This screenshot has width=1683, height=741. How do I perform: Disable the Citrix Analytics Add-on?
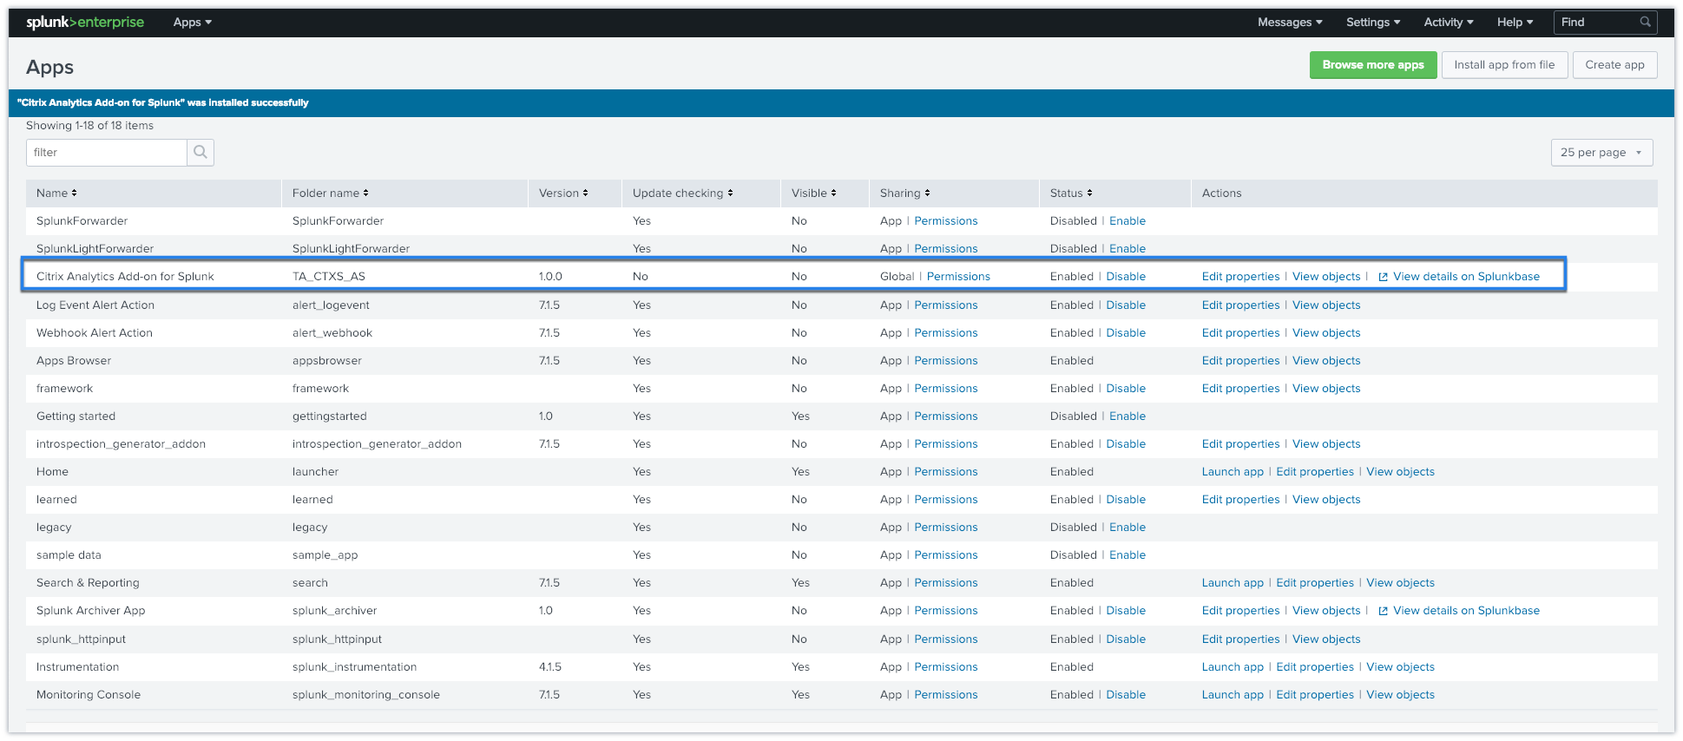pos(1126,277)
